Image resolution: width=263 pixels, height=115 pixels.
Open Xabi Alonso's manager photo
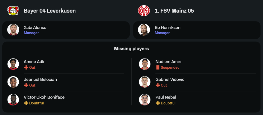point(13,30)
